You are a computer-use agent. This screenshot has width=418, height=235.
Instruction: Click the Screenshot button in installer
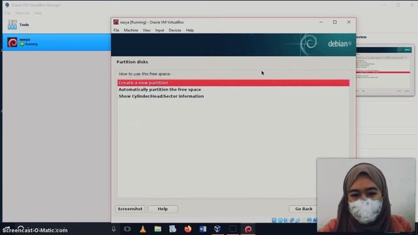tap(130, 209)
